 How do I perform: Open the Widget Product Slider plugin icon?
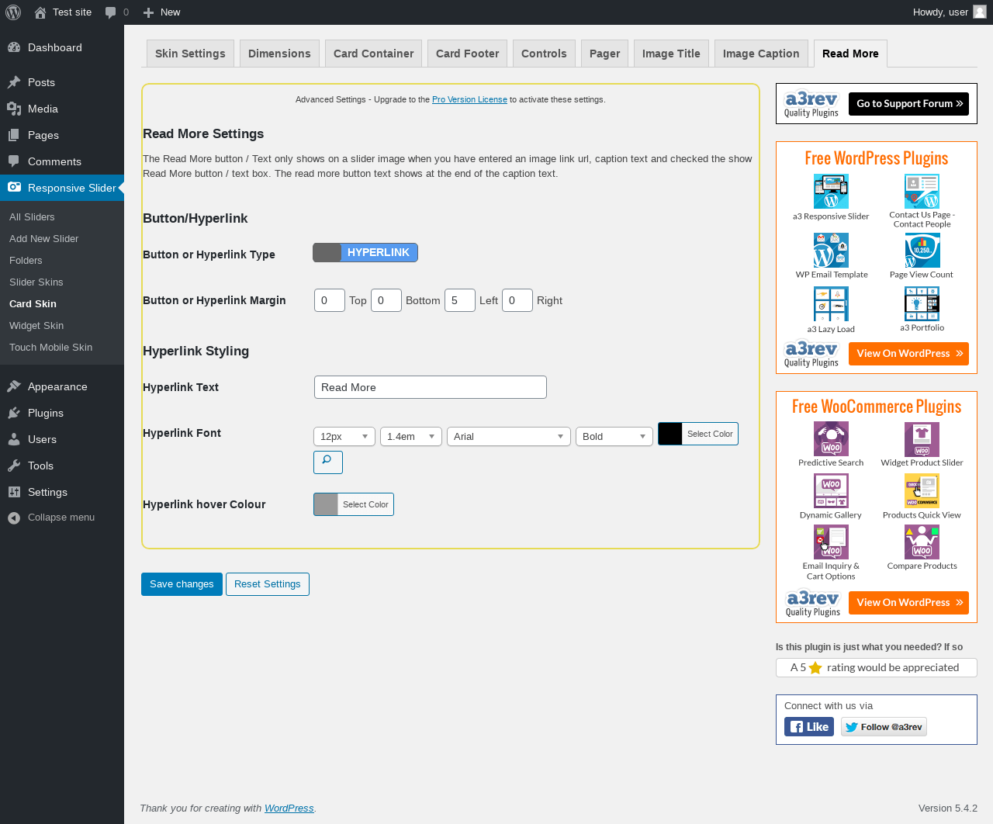pos(922,439)
